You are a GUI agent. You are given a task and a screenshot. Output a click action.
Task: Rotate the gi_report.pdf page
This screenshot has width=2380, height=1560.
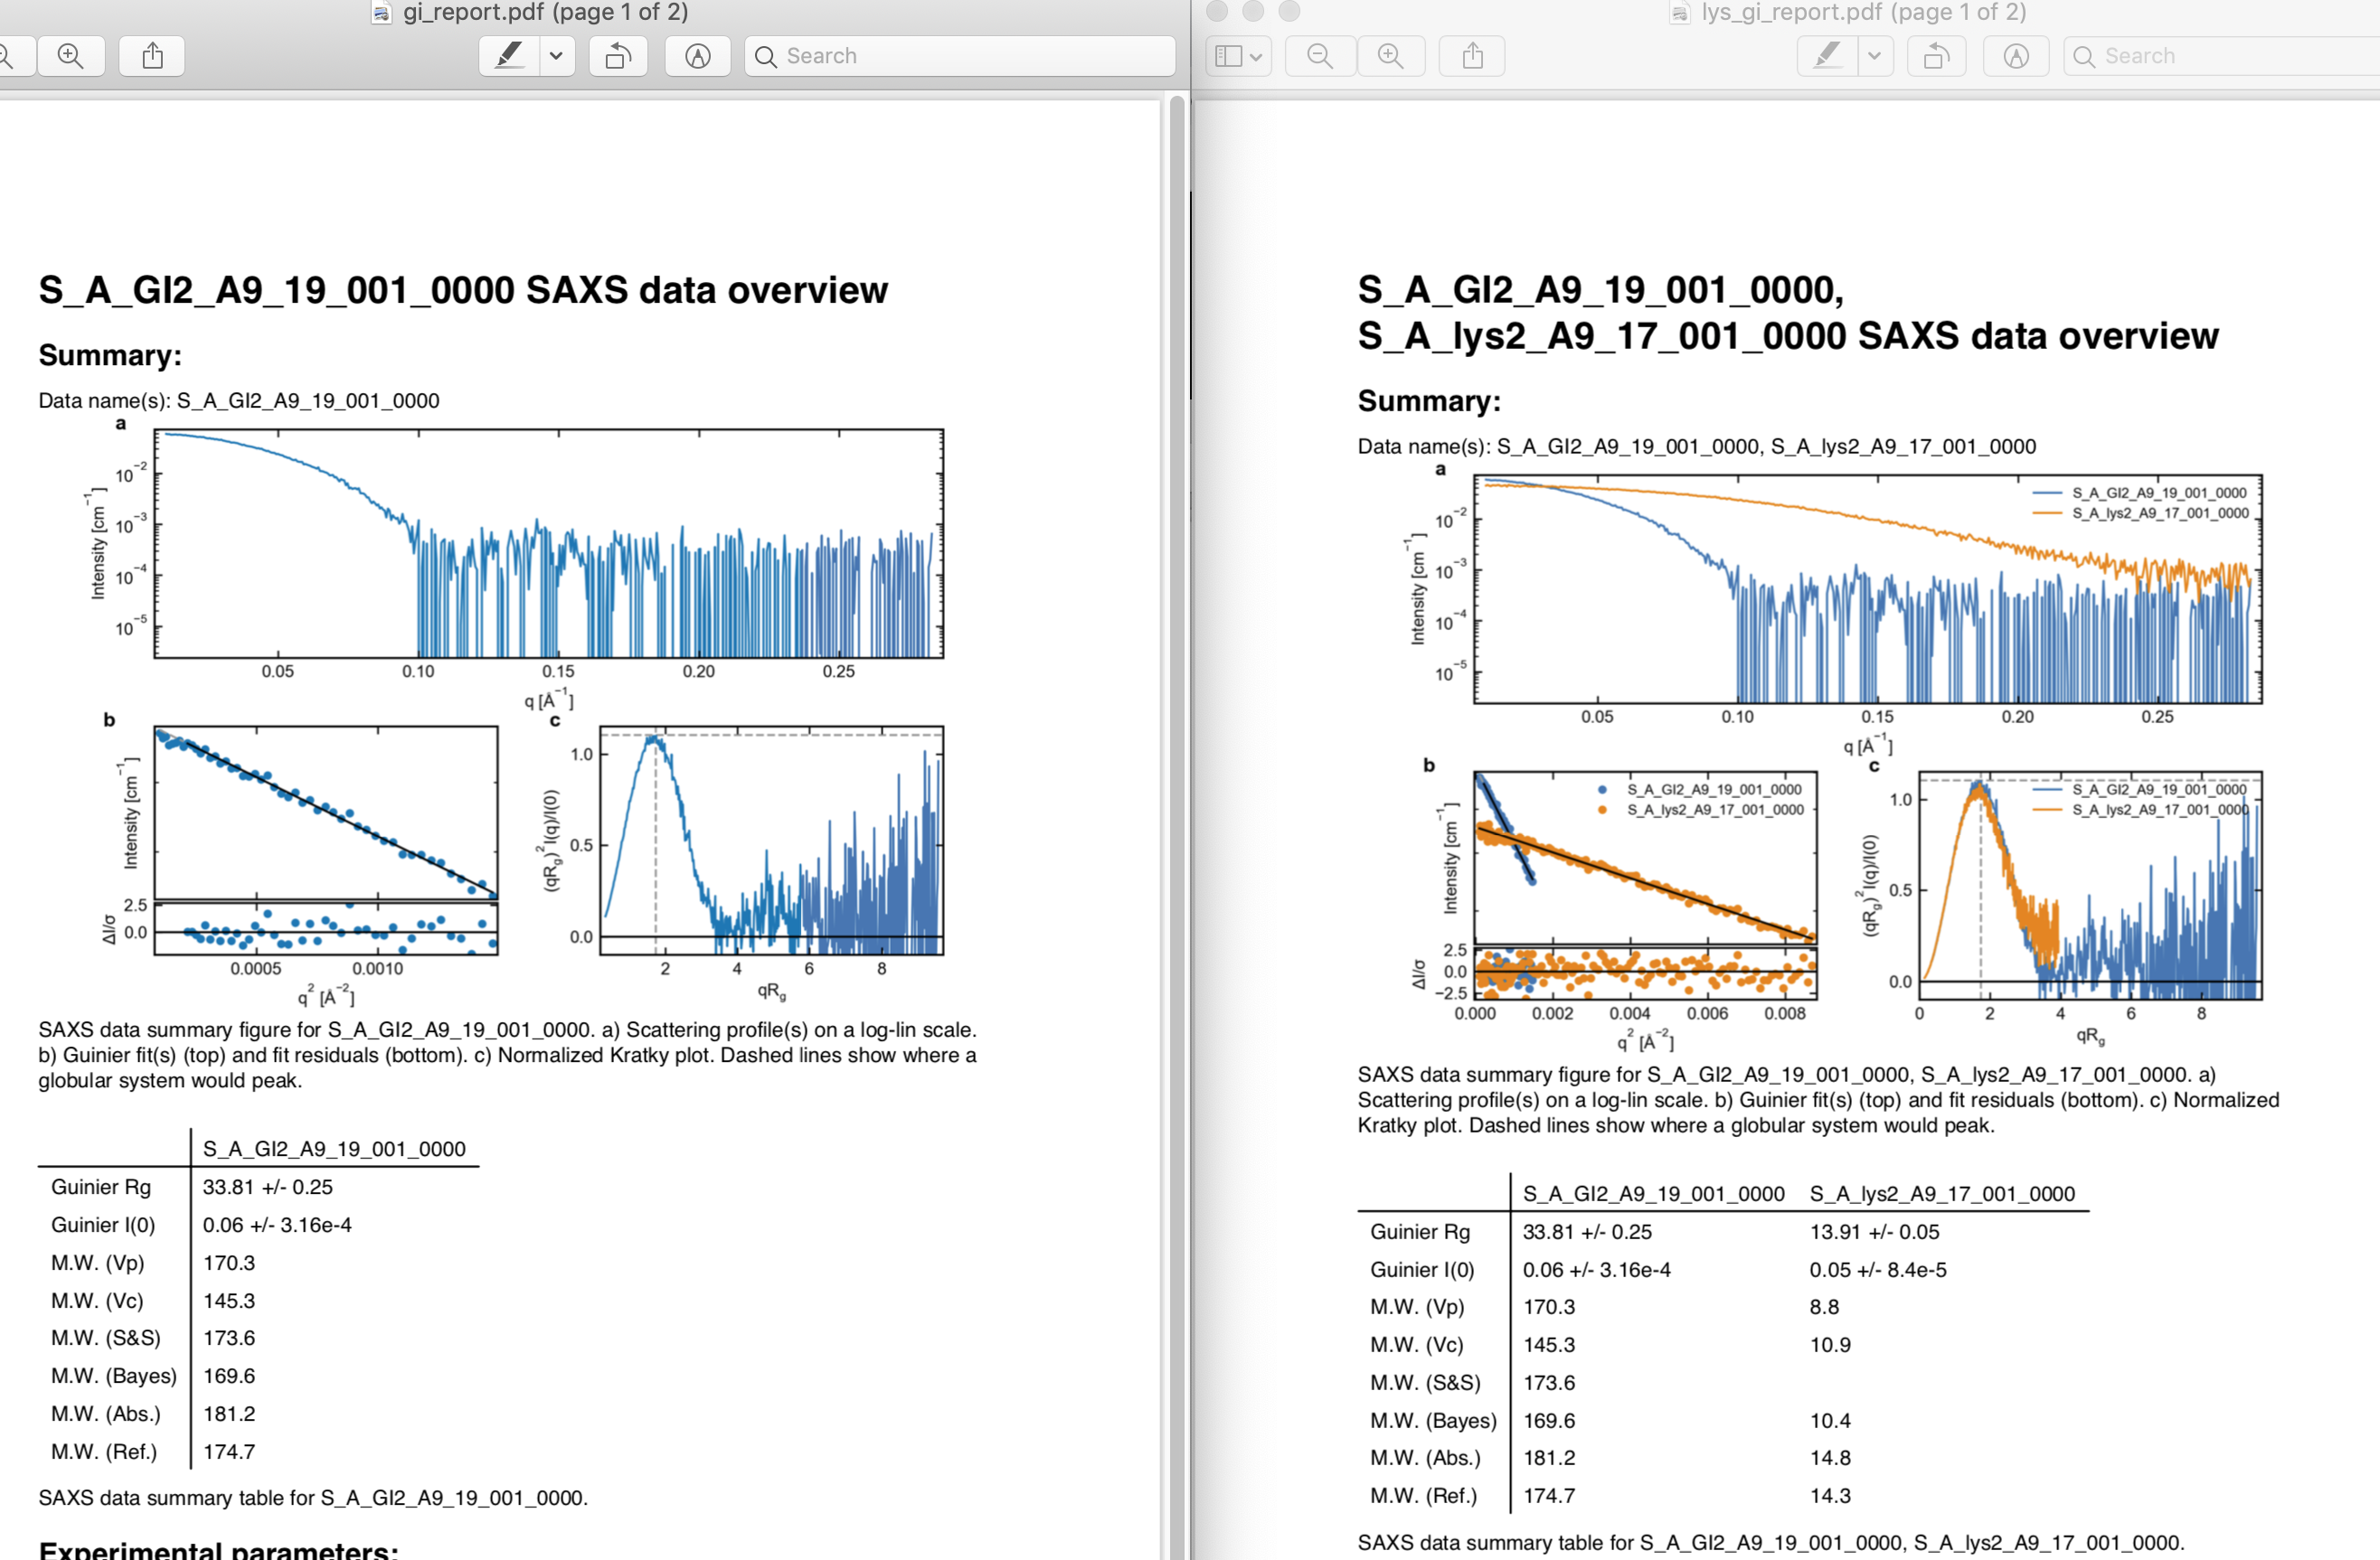[x=618, y=56]
